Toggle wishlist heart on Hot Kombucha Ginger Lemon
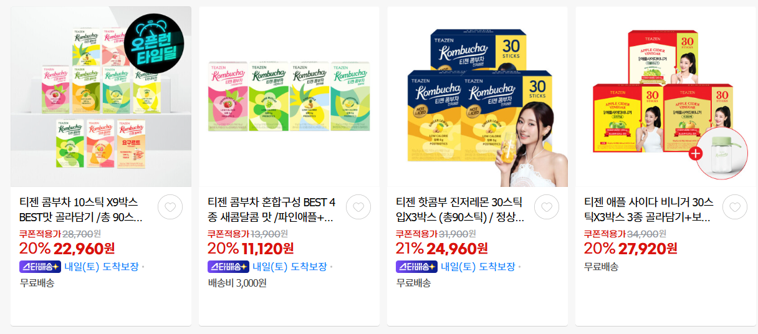This screenshot has width=758, height=334. point(547,207)
